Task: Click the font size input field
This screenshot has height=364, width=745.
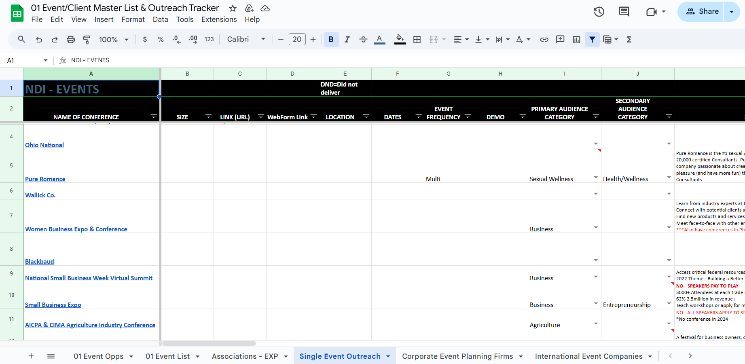Action: (297, 39)
